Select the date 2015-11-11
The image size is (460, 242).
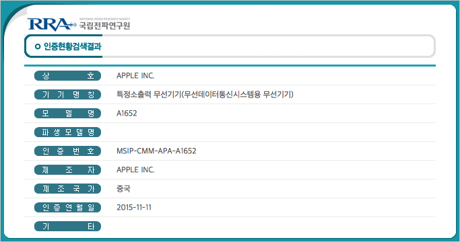(x=134, y=208)
